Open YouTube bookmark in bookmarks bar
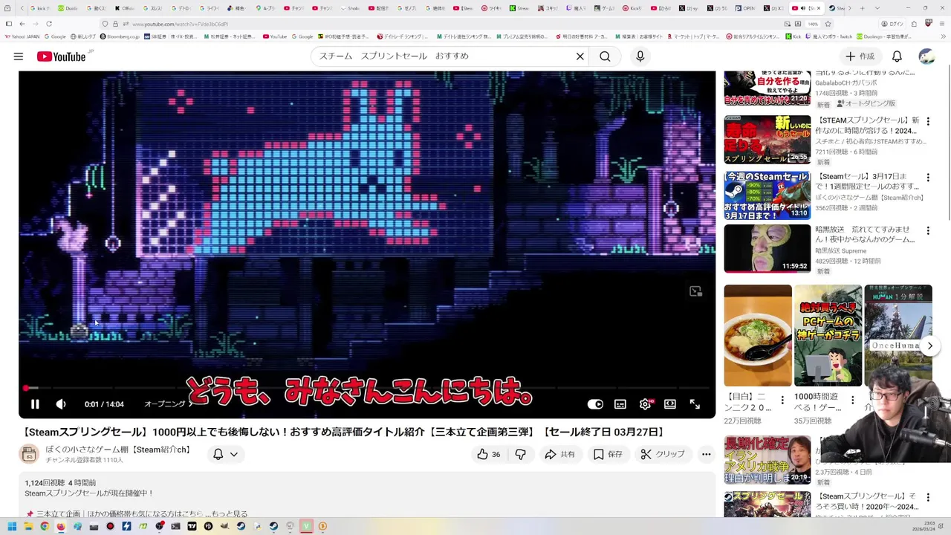Viewport: 951px width, 535px height. [x=273, y=36]
